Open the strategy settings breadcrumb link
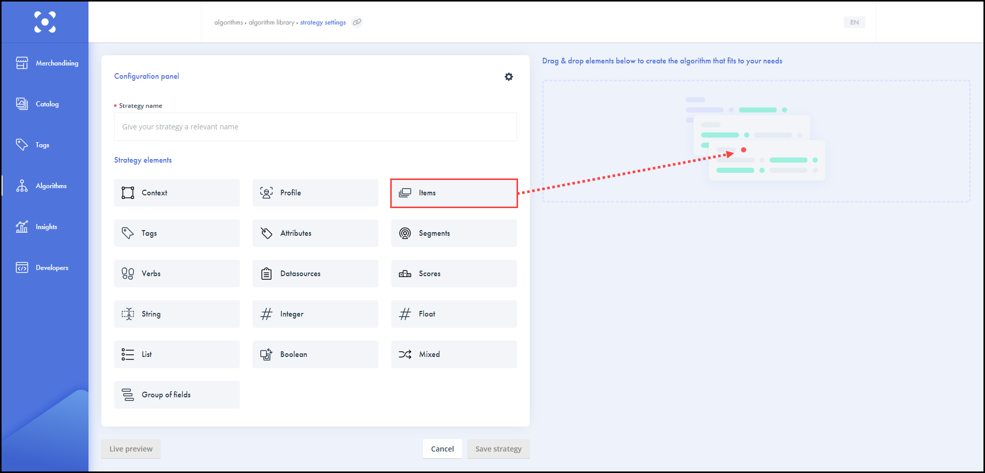 pos(323,22)
